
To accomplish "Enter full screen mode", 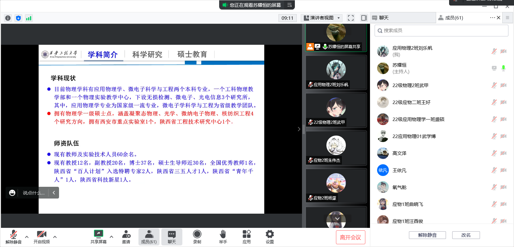I will coord(351,18).
